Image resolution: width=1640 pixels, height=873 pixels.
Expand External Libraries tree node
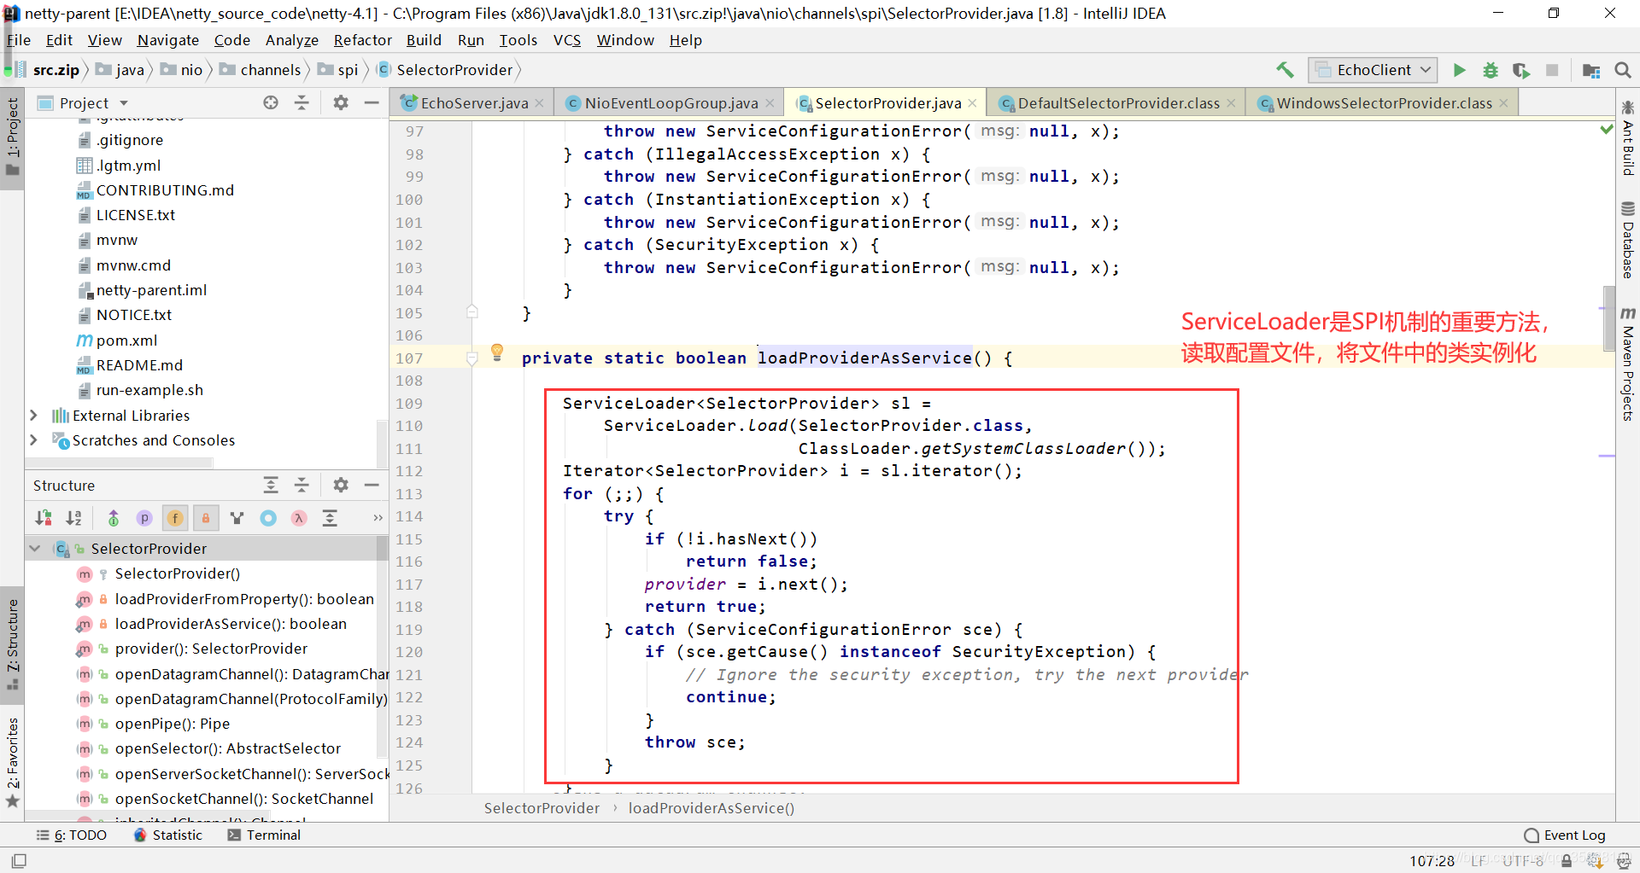click(x=33, y=416)
